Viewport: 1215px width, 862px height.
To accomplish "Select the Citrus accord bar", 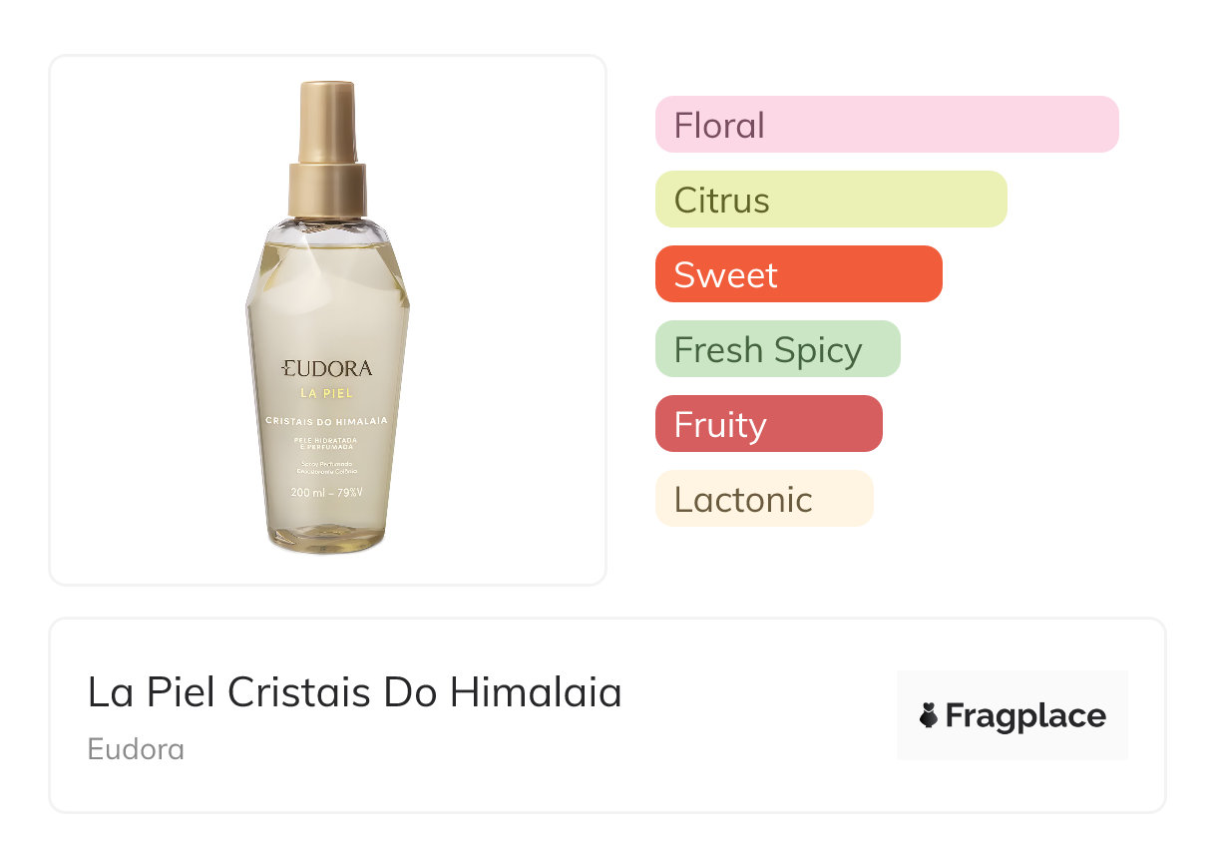I will pos(830,200).
